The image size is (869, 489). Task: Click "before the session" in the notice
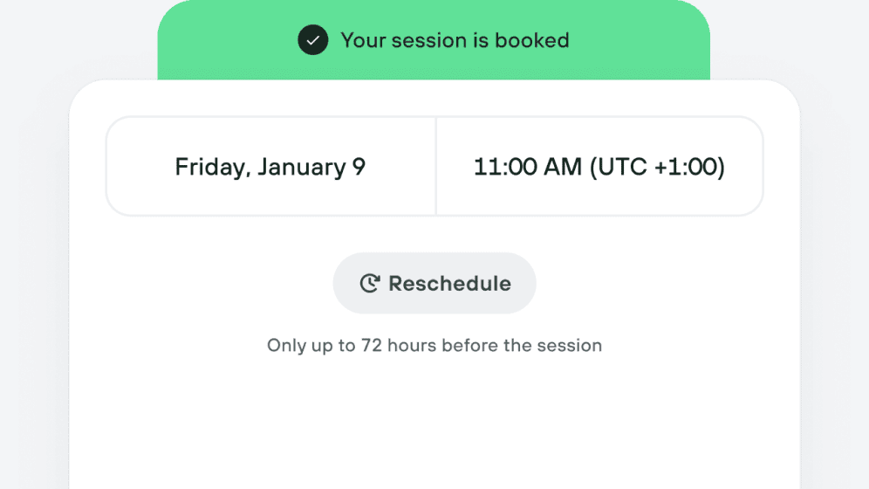click(522, 345)
